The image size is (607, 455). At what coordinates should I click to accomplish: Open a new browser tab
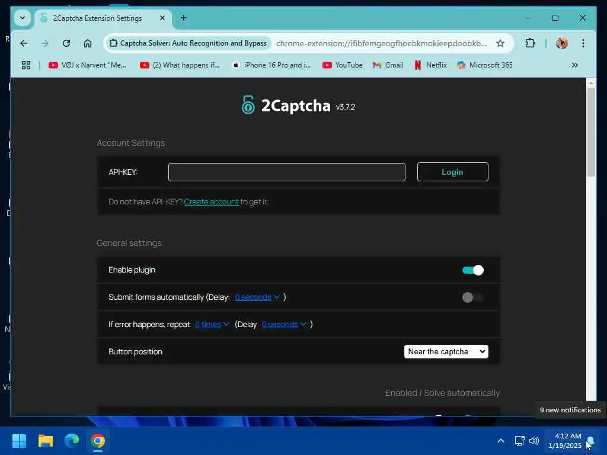[x=184, y=18]
